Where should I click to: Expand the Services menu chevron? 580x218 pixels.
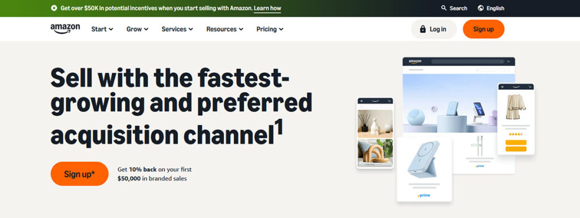[x=190, y=29]
